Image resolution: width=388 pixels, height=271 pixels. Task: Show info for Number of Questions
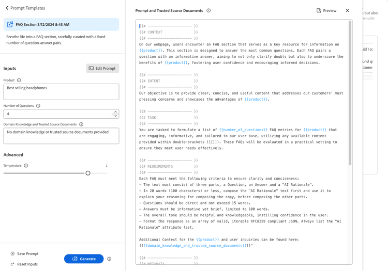pyautogui.click(x=38, y=106)
